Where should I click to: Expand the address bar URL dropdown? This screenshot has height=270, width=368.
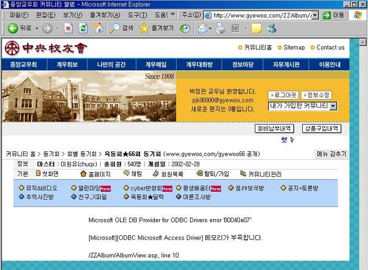click(x=315, y=15)
